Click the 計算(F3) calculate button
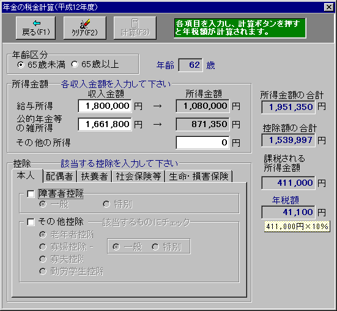This screenshot has height=311, width=337. pyautogui.click(x=135, y=28)
